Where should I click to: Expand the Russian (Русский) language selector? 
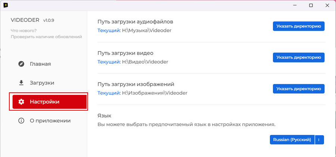292,140
